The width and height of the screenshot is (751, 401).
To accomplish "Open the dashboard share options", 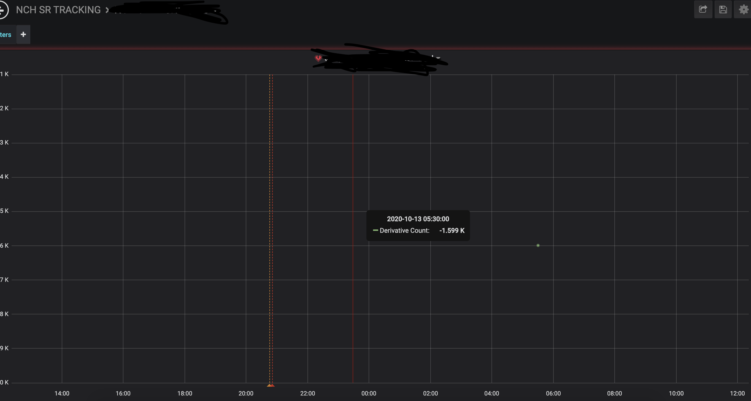I will click(x=703, y=10).
